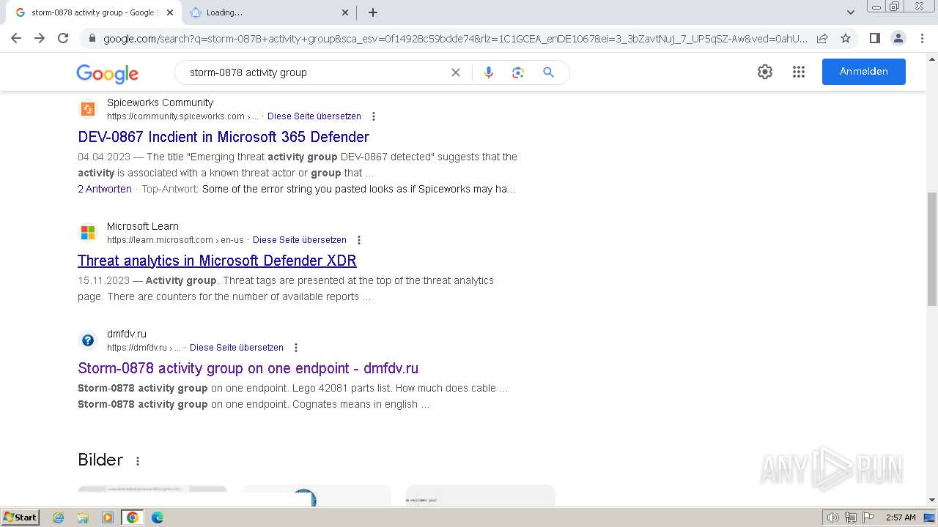This screenshot has width=938, height=527.
Task: Translate the Microsoft Learn result page
Action: pyautogui.click(x=300, y=240)
